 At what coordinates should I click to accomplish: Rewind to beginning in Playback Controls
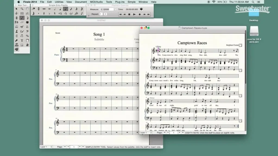pyautogui.click(x=120, y=14)
